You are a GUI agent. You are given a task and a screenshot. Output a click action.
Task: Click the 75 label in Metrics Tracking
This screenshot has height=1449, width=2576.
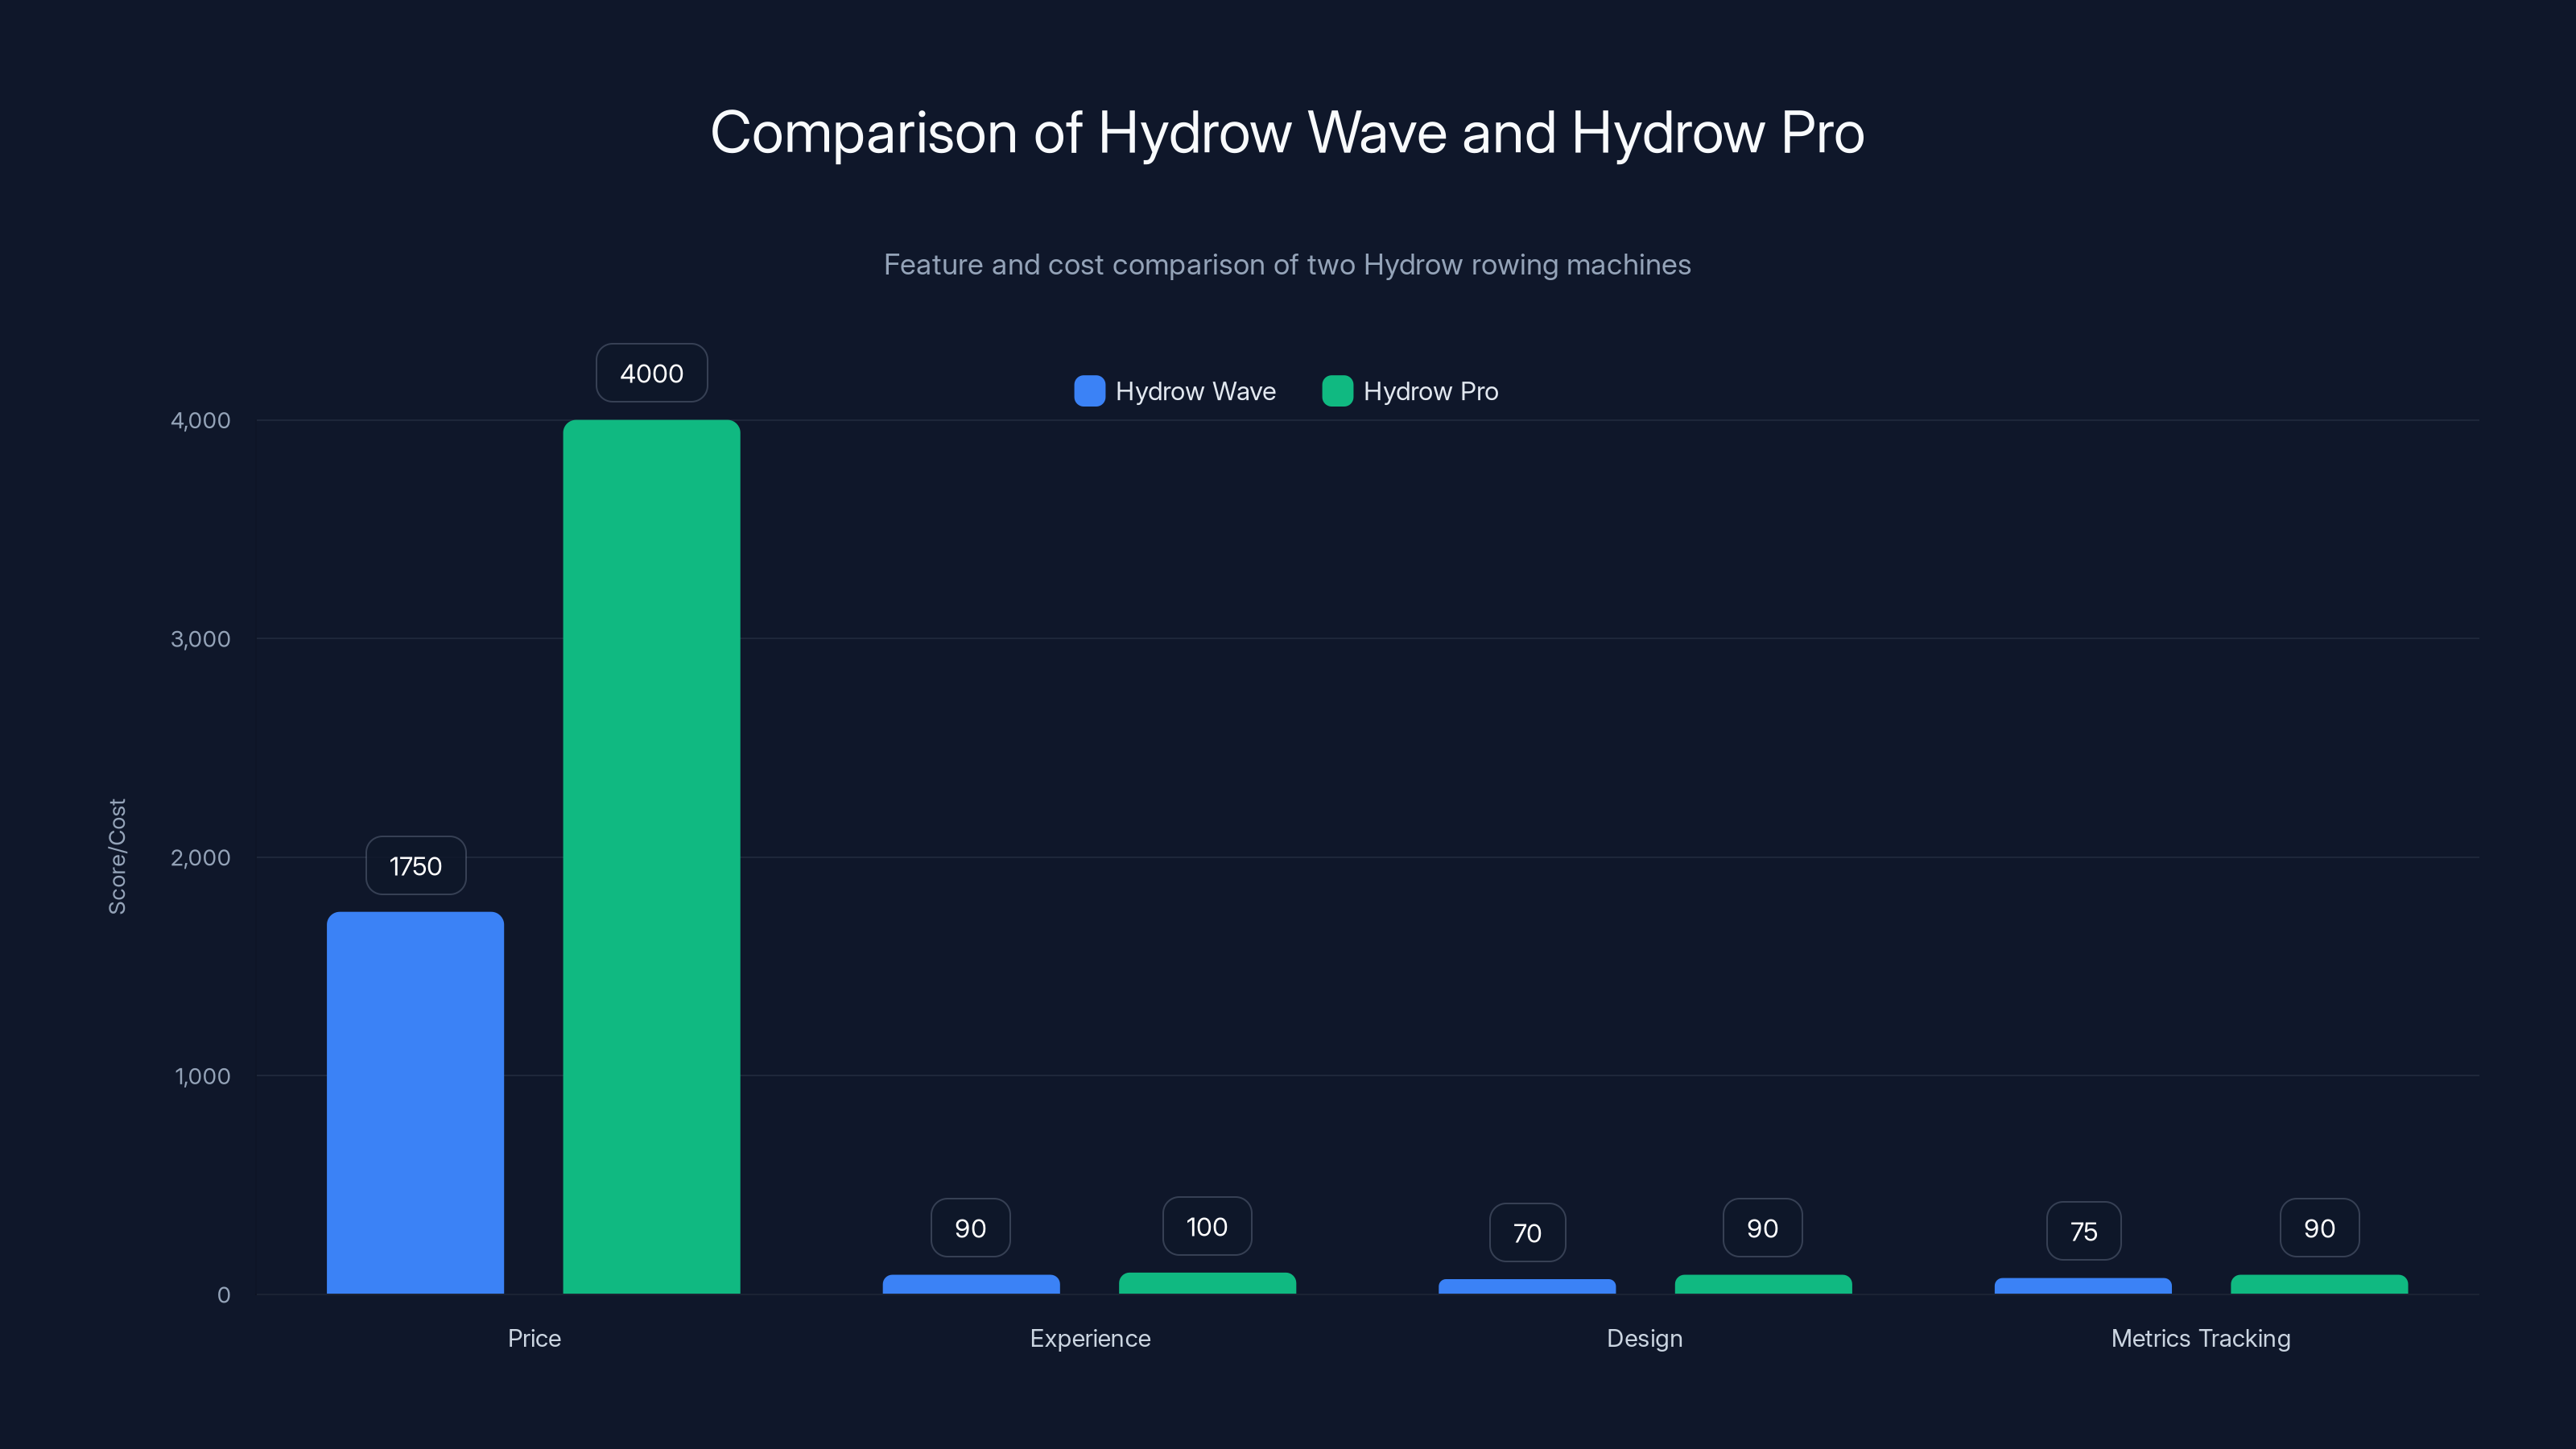[2083, 1232]
